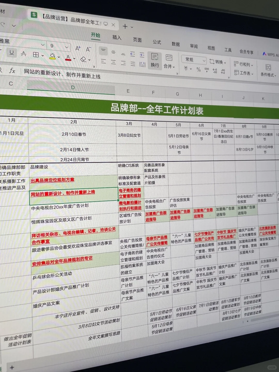Open 常规 number format dropdown

194,60
